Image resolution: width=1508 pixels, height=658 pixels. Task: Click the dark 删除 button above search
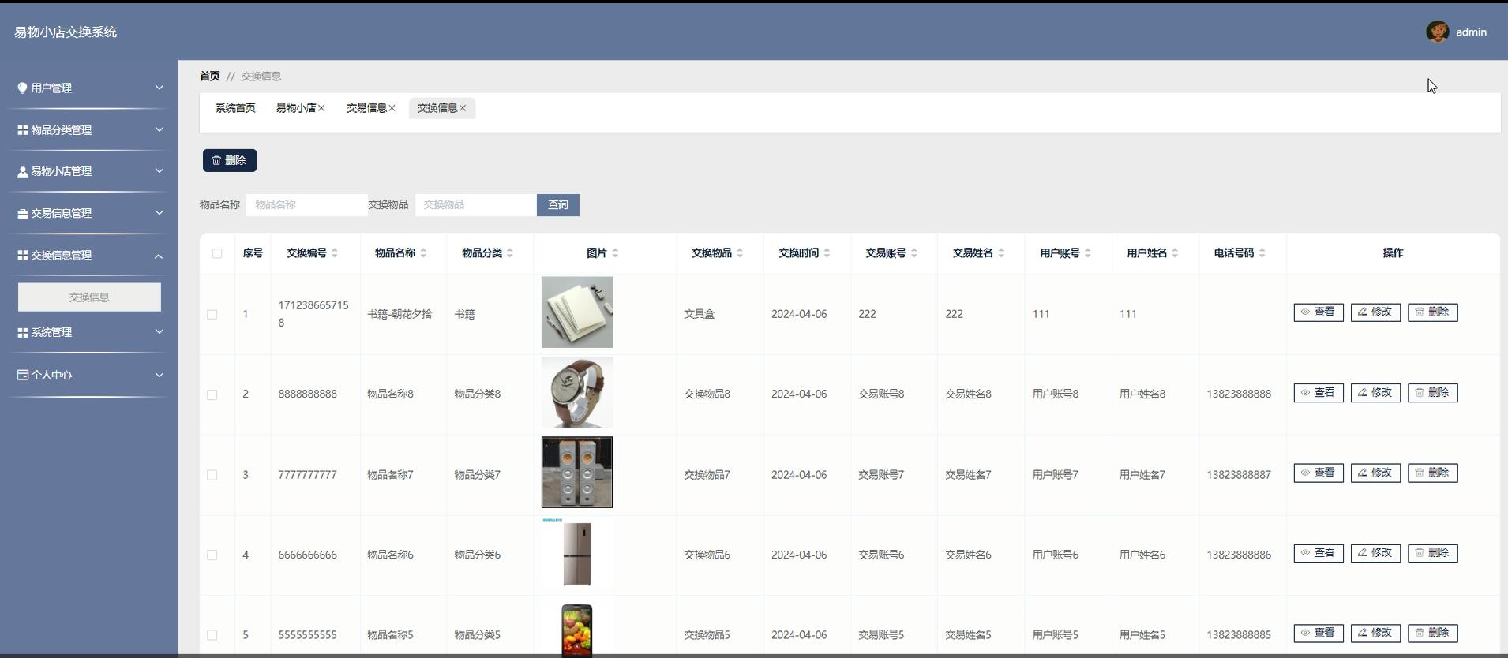pos(230,160)
